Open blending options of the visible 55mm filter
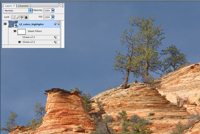The image size is (200, 134). tap(55, 42)
